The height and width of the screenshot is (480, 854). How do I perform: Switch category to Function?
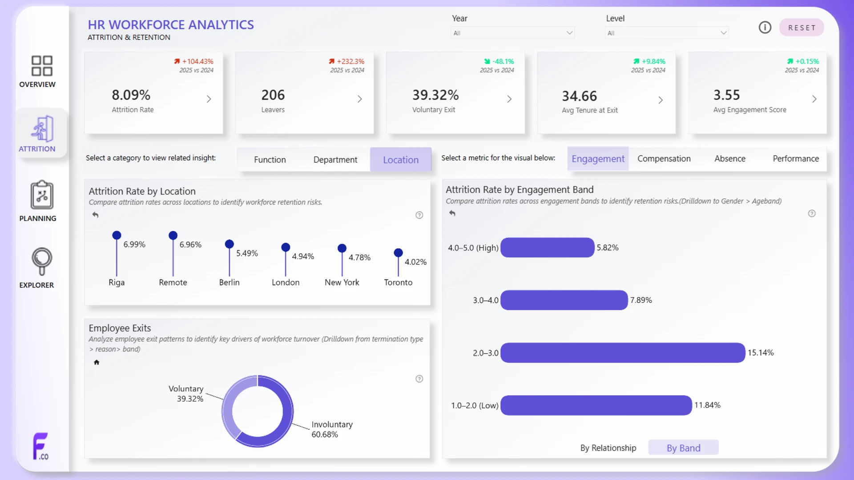[x=270, y=160]
